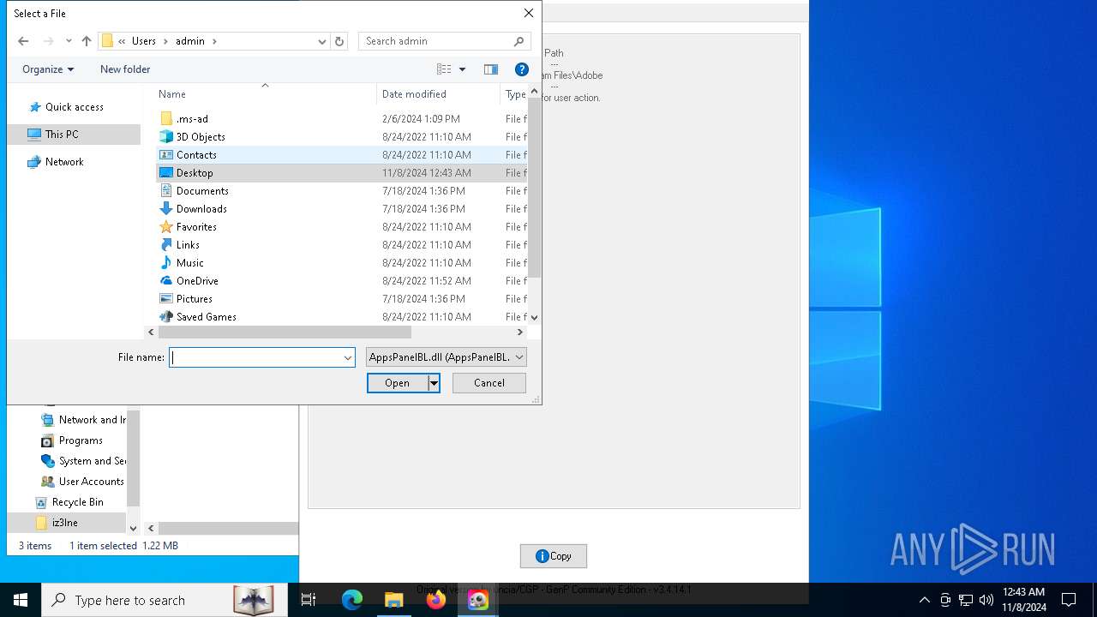1097x617 pixels.
Task: Open the AppsPanelBL.dll file type filter
Action: tap(446, 357)
